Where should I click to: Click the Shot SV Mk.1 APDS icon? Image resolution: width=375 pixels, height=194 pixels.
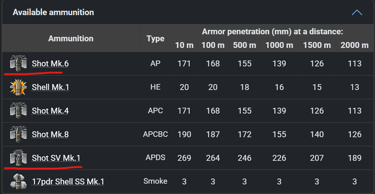click(18, 158)
